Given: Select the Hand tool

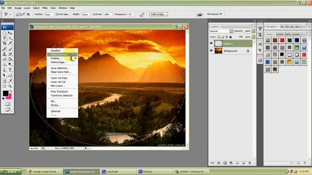Looking at the screenshot, I should pyautogui.click(x=4, y=86).
